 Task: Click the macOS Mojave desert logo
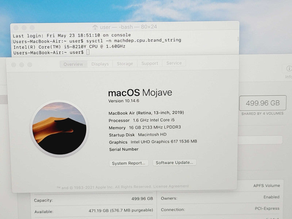[x=59, y=128]
